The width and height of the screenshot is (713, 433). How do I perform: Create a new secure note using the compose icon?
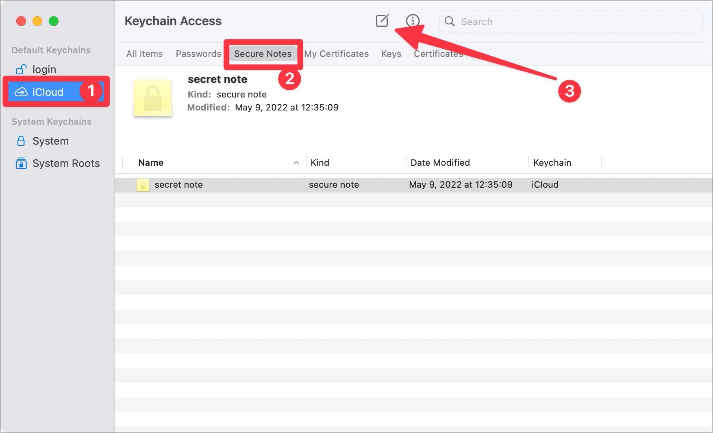pos(381,21)
